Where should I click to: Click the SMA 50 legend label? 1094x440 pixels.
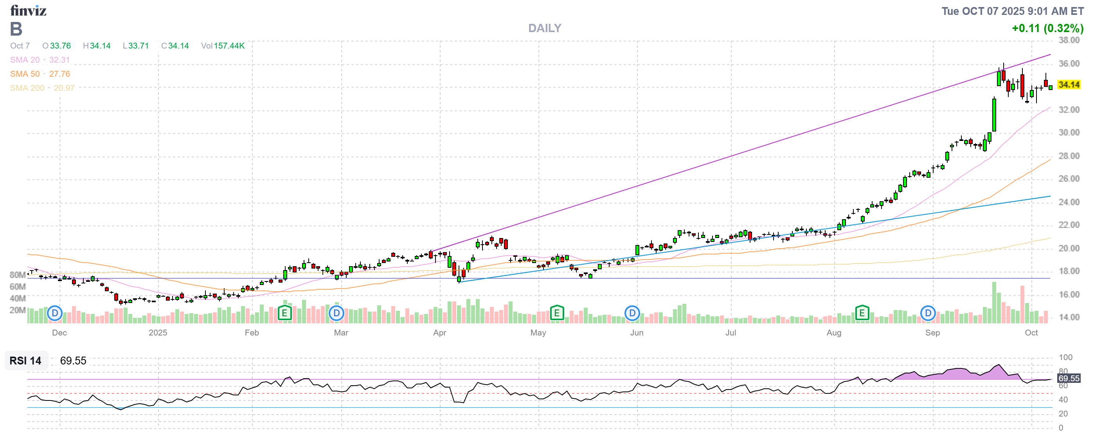25,74
